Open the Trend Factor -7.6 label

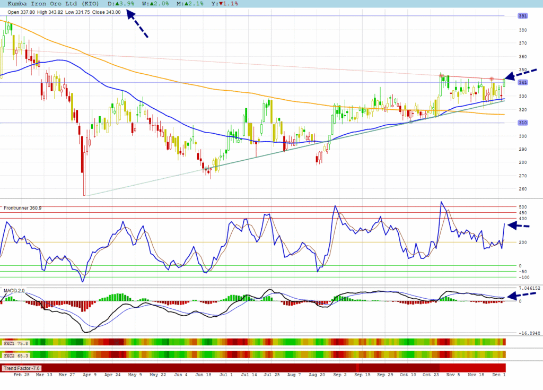(x=22, y=368)
